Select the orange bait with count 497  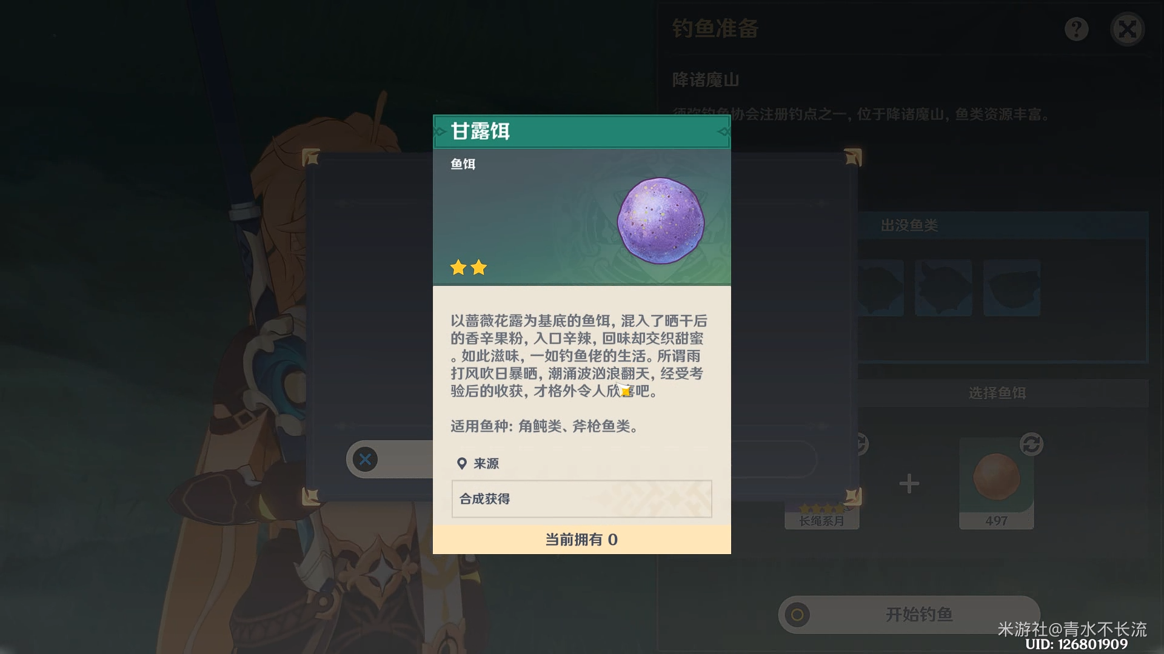click(x=997, y=483)
